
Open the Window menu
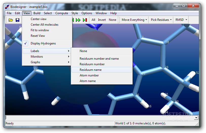(101, 13)
